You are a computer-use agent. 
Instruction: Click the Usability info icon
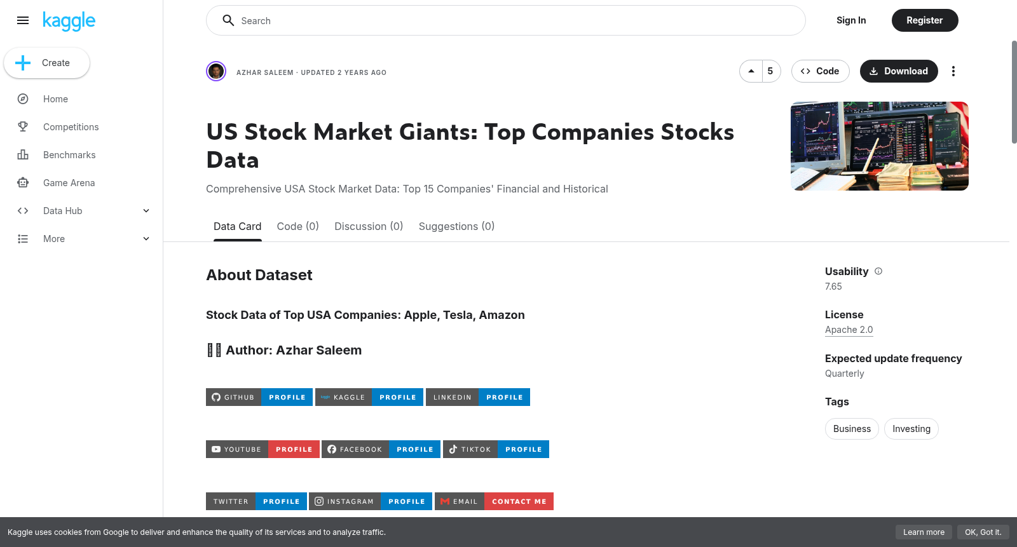point(878,271)
